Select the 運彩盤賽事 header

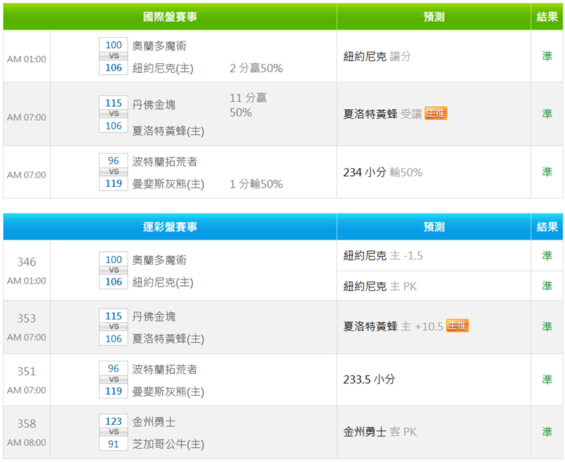(x=170, y=226)
